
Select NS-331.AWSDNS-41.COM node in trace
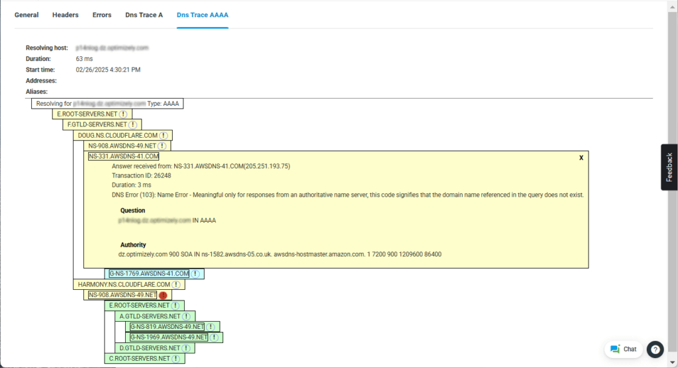(x=124, y=156)
